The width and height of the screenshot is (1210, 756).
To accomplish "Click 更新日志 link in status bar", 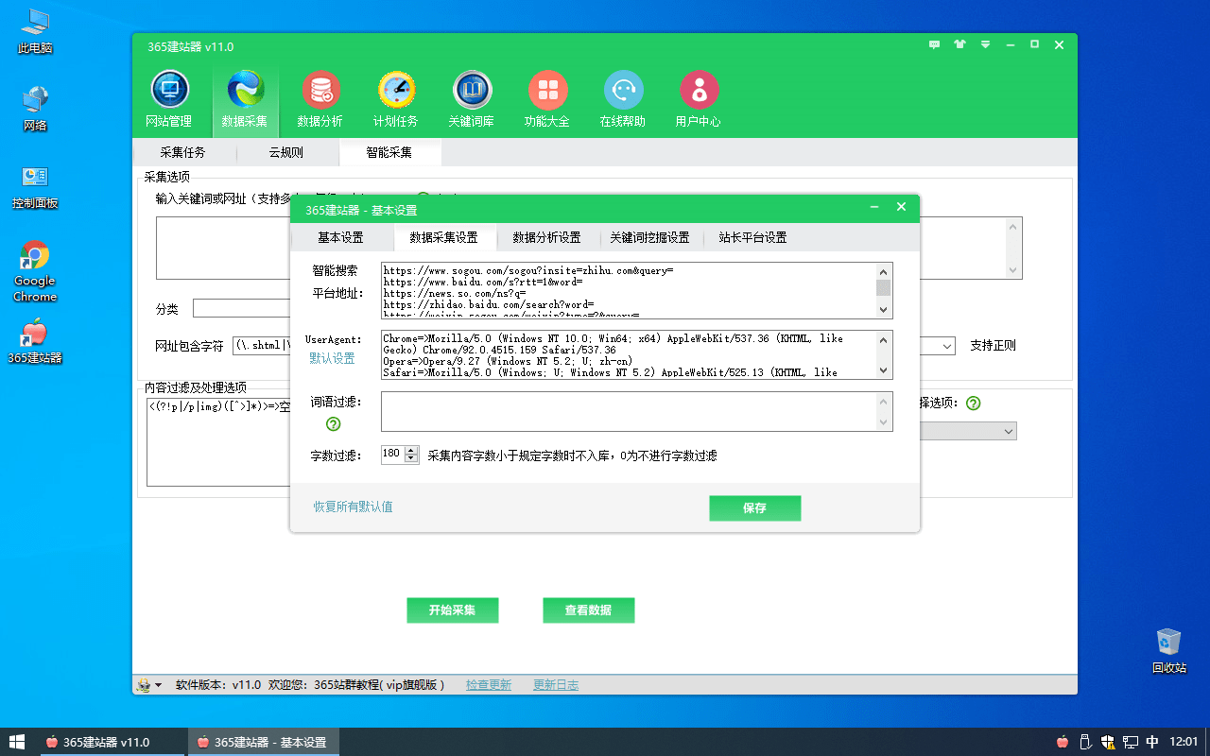I will point(556,685).
